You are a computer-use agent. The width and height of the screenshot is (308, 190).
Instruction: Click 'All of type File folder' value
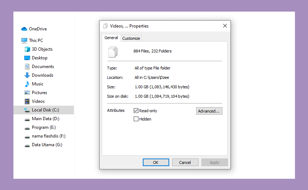(153, 68)
